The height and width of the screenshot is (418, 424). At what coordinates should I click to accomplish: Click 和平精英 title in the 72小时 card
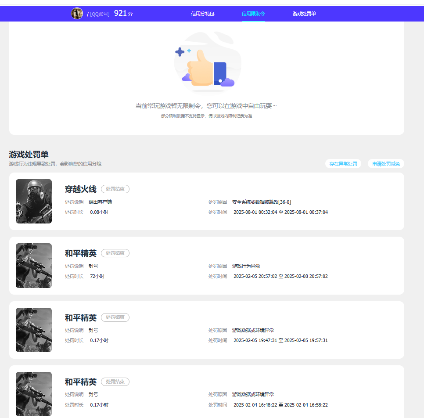click(81, 253)
